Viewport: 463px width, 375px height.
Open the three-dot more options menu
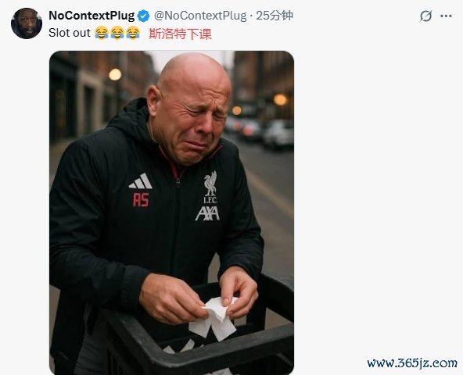pos(446,16)
